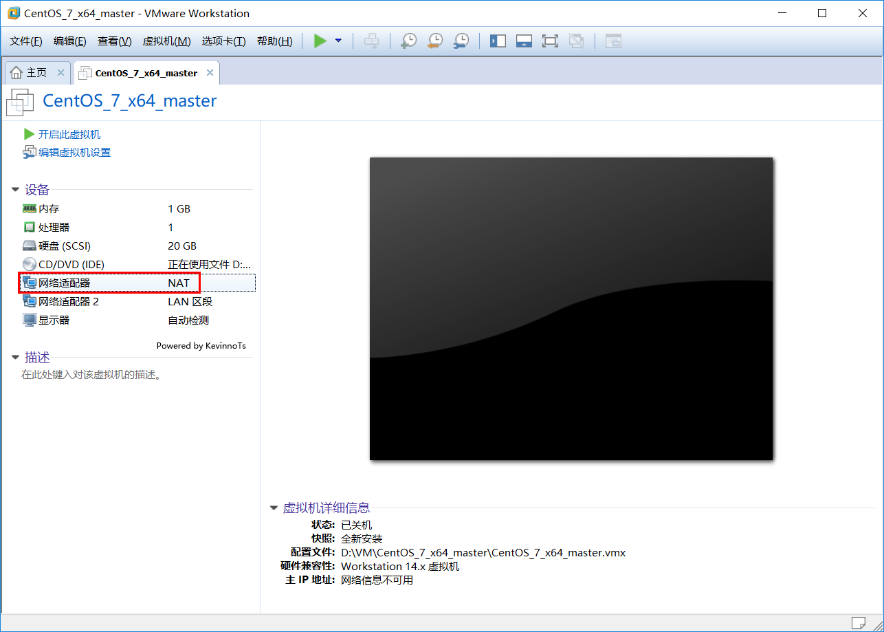Screen dimensions: 884x632
Task: Click the .vmx configuration file path
Action: [483, 552]
